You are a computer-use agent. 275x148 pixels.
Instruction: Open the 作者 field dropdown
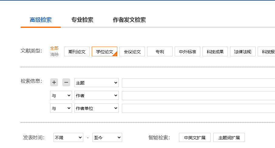[97, 95]
